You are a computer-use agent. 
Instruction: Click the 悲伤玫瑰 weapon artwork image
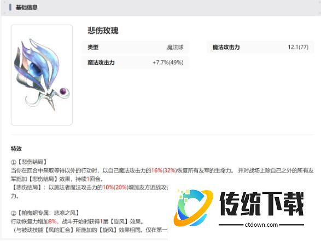tap(42, 75)
